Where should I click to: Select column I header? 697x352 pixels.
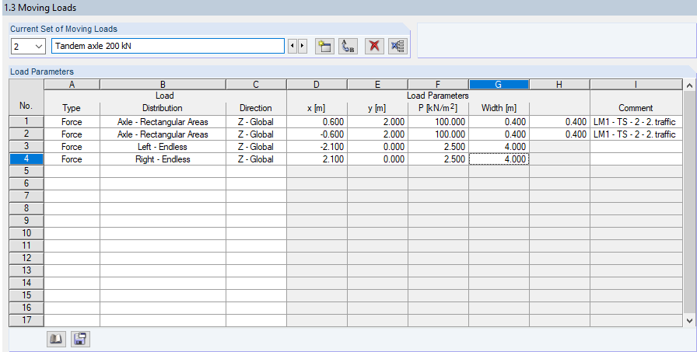click(x=636, y=85)
